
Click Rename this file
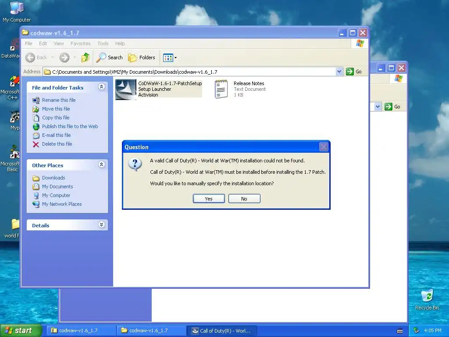pos(59,100)
